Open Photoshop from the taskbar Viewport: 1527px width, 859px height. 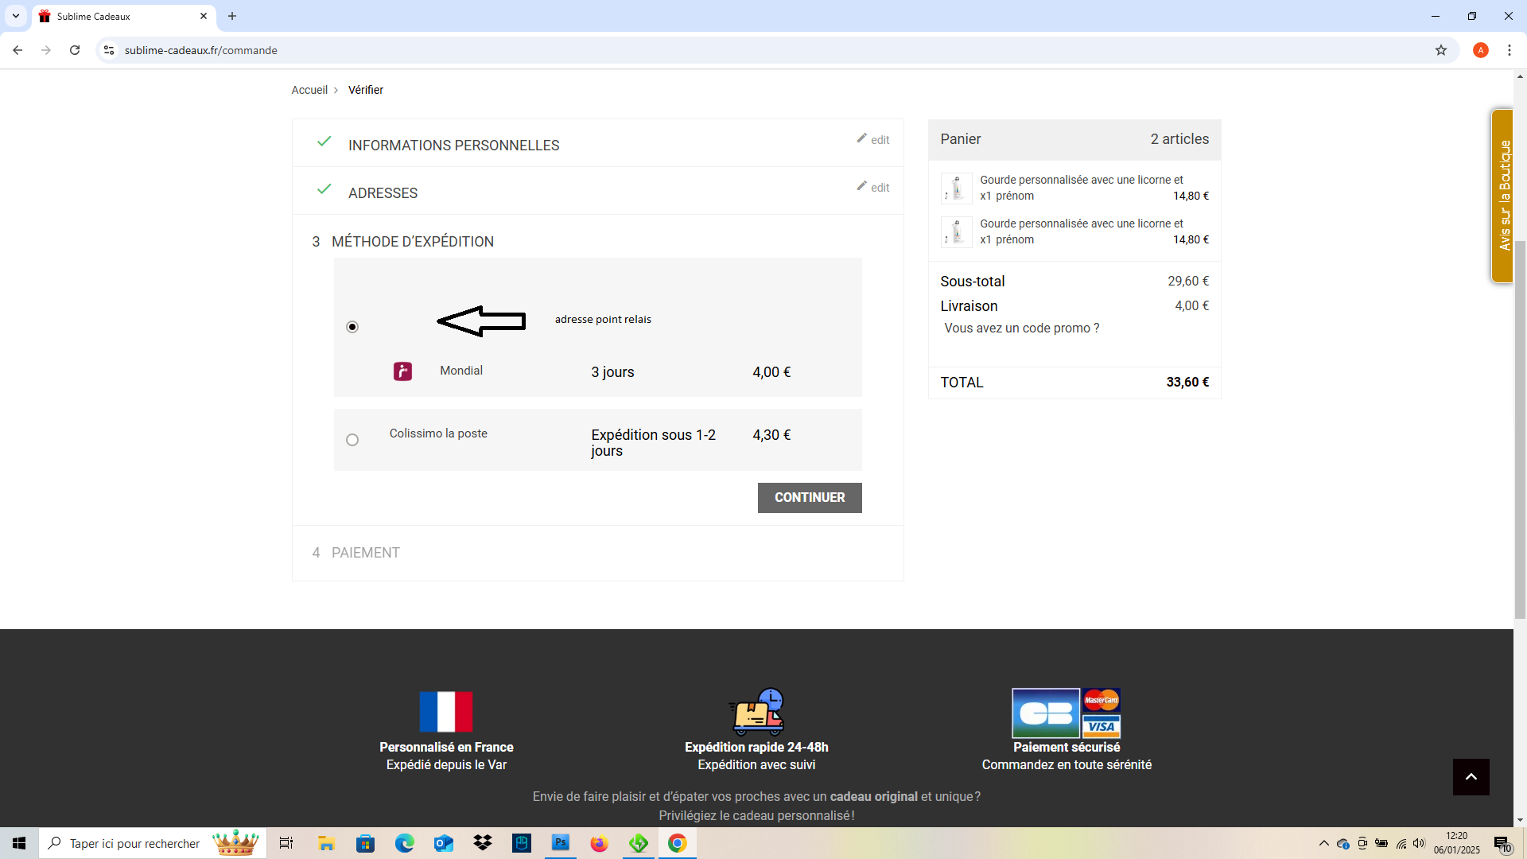[x=561, y=843]
